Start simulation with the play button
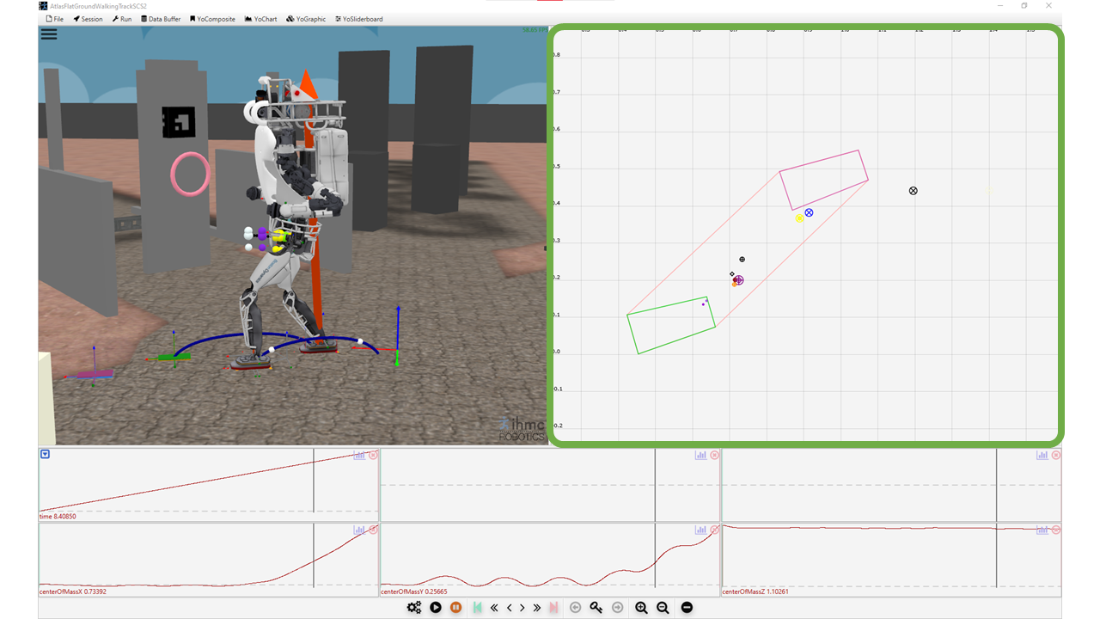The height and width of the screenshot is (619, 1100). pos(436,608)
